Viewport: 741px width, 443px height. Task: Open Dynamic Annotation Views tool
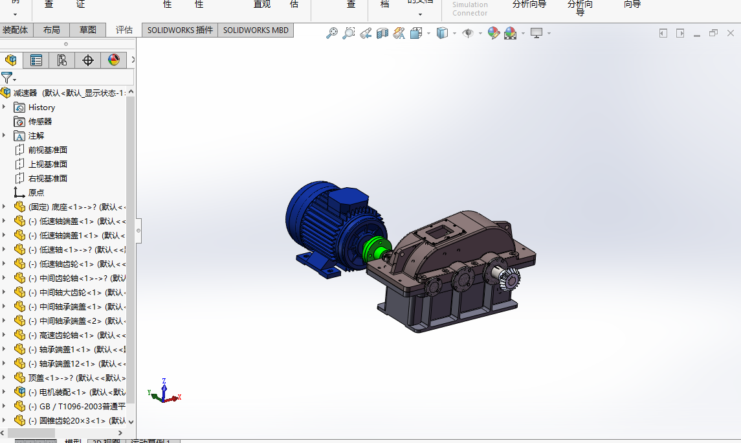pos(399,33)
